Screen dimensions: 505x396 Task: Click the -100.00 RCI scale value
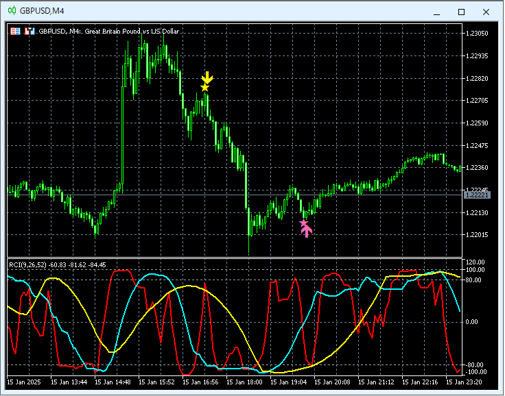[475, 372]
